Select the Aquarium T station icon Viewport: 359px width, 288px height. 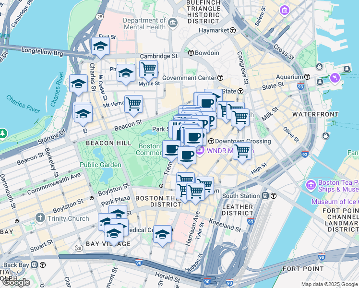[x=307, y=77]
